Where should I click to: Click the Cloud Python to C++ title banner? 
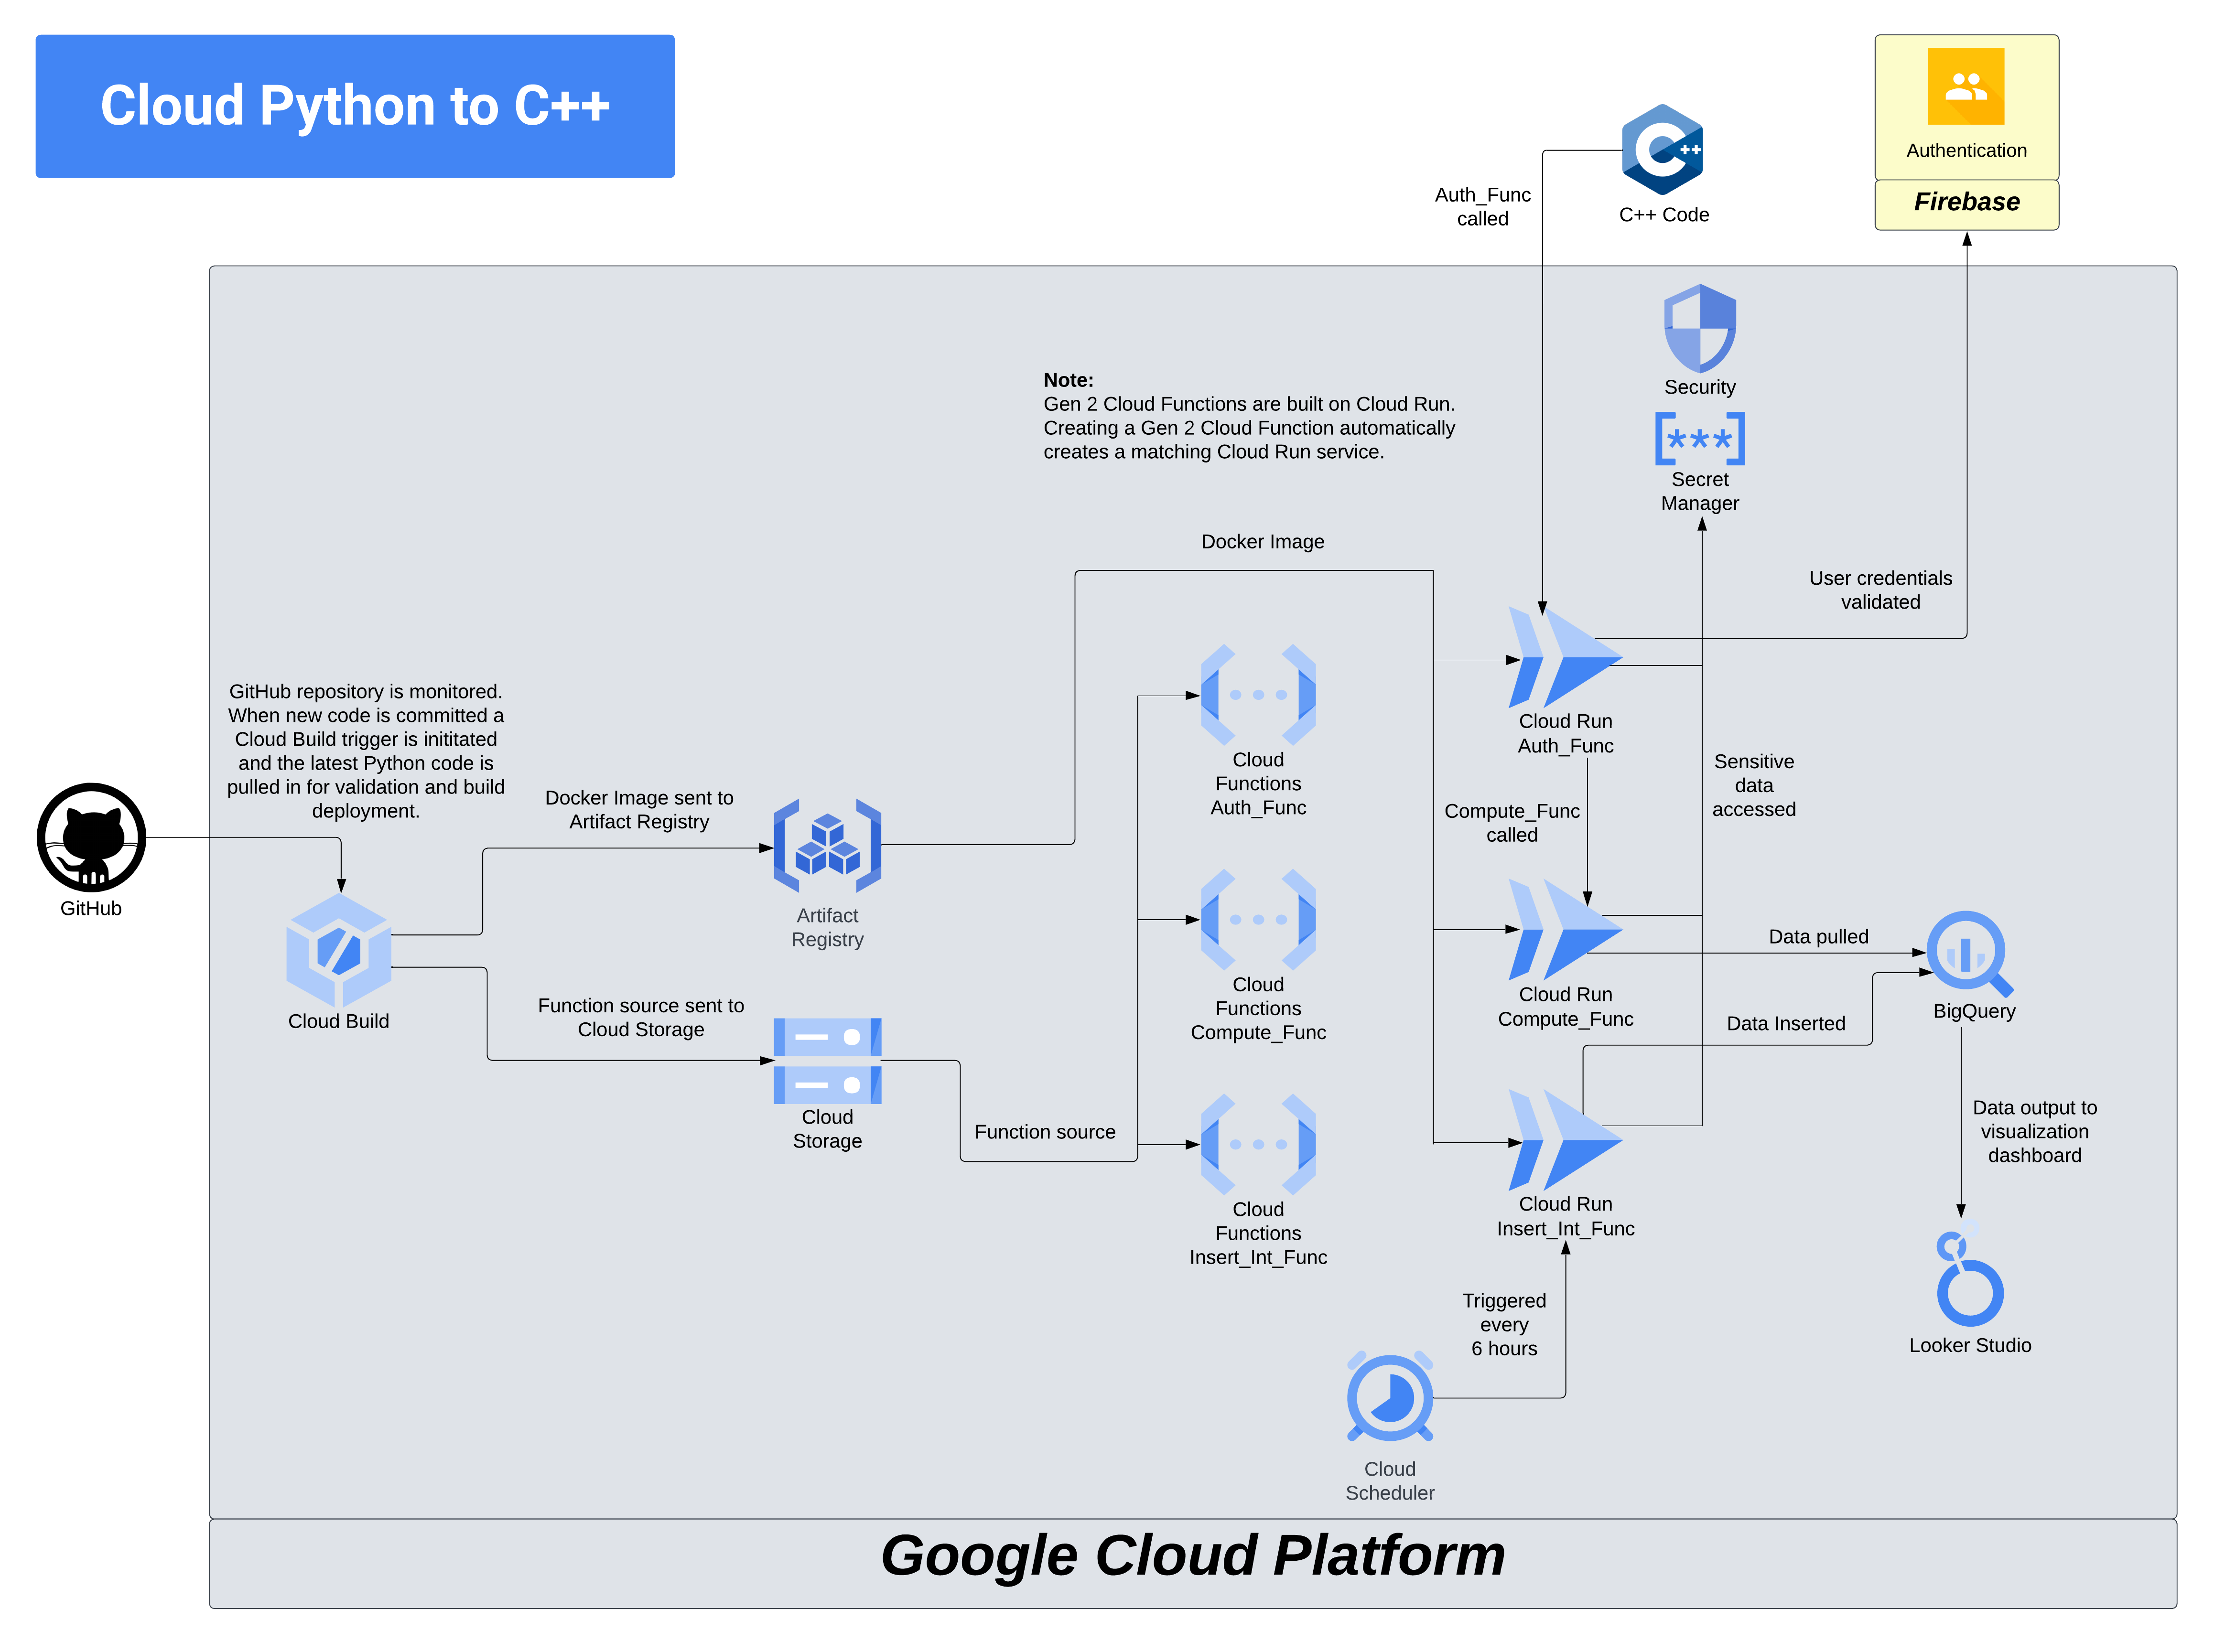tap(354, 106)
